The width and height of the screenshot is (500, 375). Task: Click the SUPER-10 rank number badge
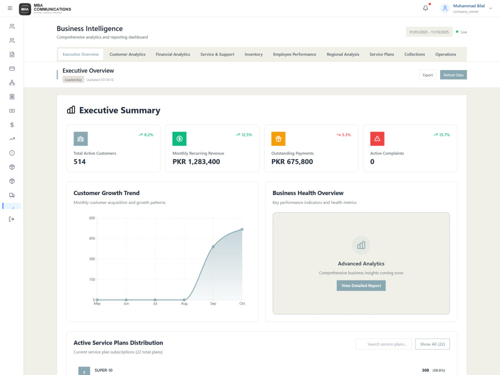pyautogui.click(x=84, y=371)
